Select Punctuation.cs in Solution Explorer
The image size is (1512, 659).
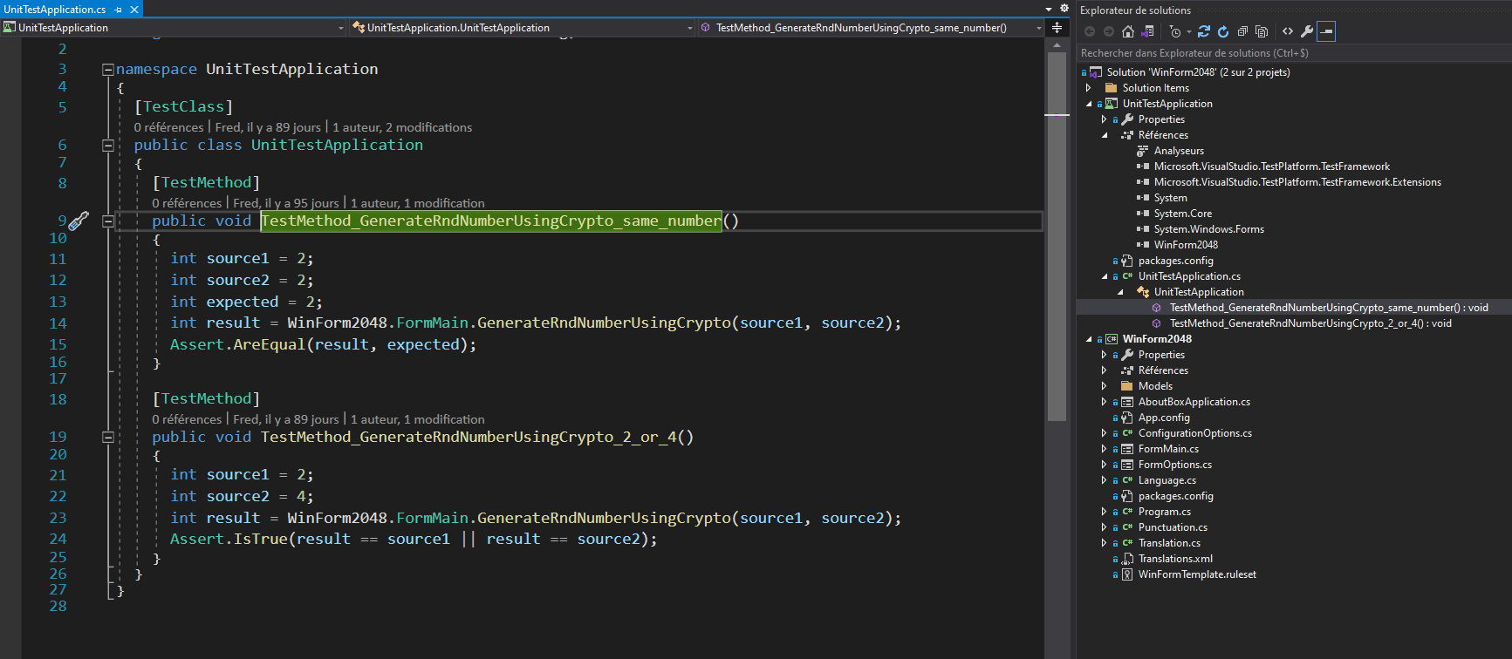(x=1173, y=527)
